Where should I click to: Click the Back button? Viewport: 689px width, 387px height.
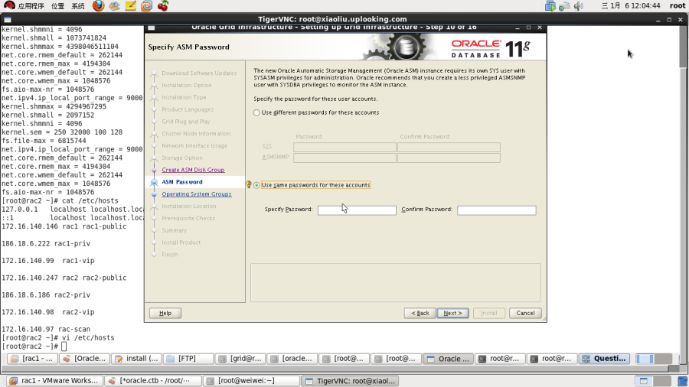pyautogui.click(x=420, y=313)
